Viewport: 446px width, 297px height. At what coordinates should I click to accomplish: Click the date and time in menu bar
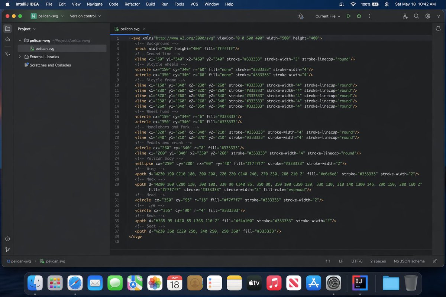[x=415, y=4]
